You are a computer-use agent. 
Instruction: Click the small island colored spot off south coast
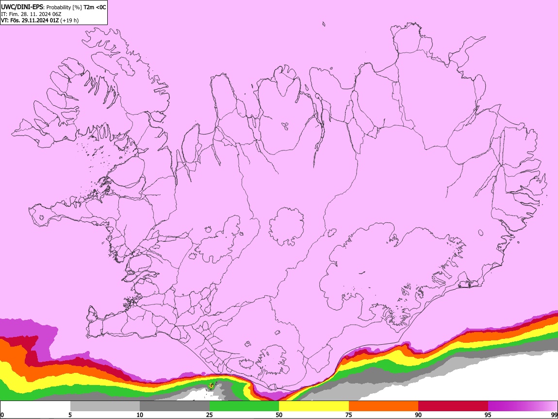pos(211,386)
